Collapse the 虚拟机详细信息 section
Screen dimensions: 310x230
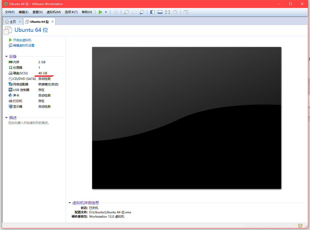click(70, 203)
